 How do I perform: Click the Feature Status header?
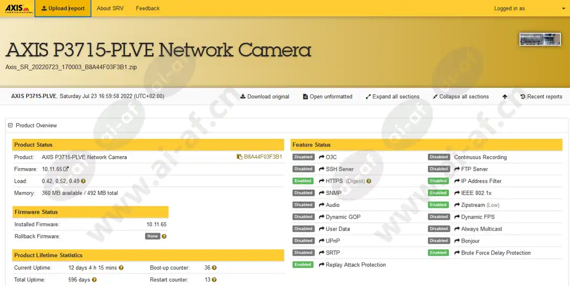[x=426, y=145]
